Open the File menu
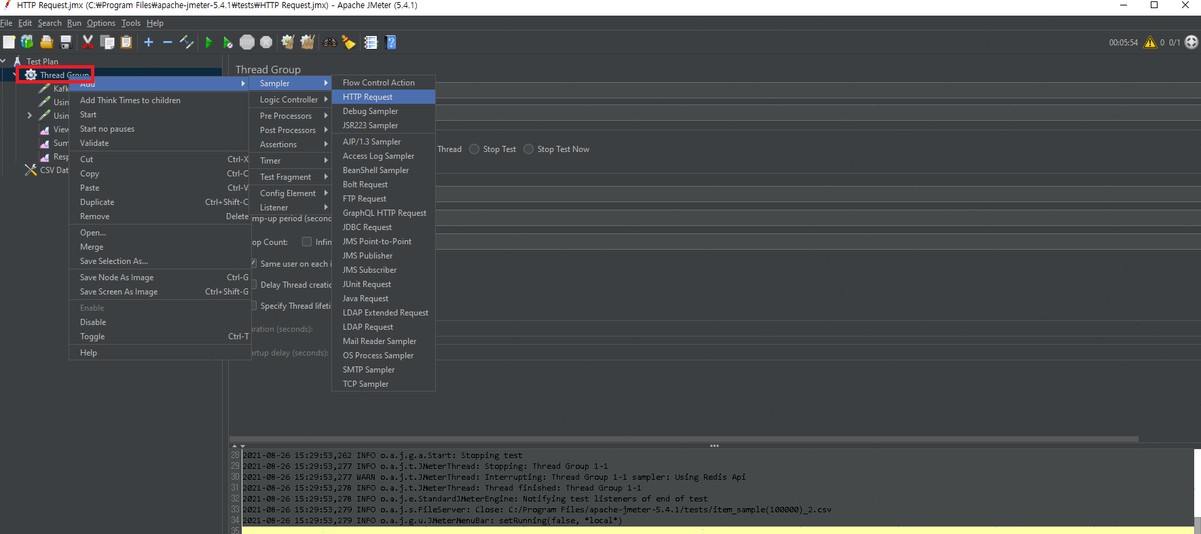The height and width of the screenshot is (534, 1201). (6, 22)
